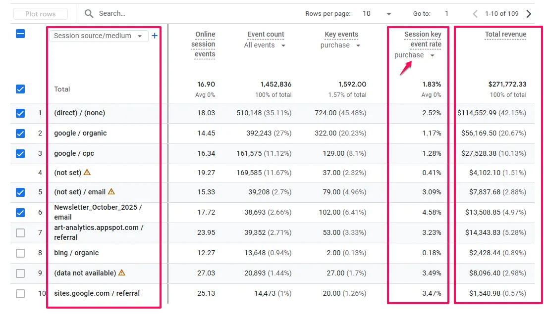Uncheck the (direct) / (none) row
Screen dimensions: 544x316
pyautogui.click(x=20, y=113)
